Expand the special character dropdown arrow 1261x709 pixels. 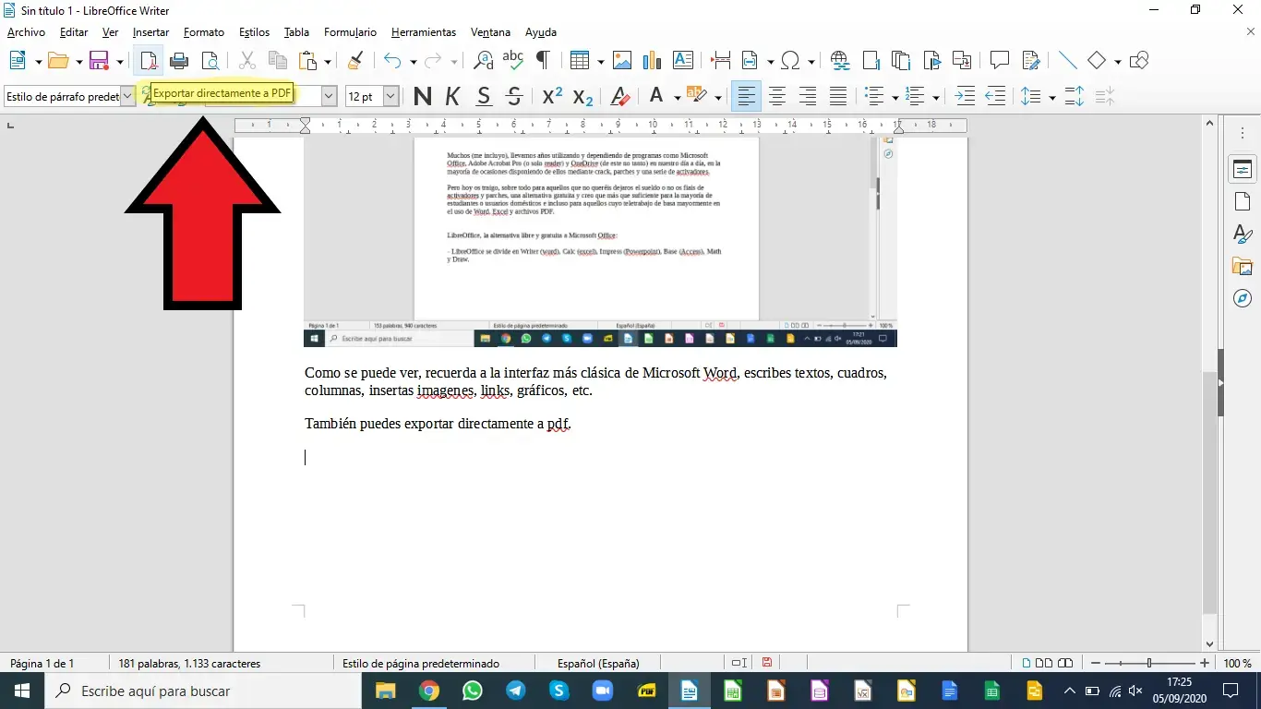tap(811, 62)
